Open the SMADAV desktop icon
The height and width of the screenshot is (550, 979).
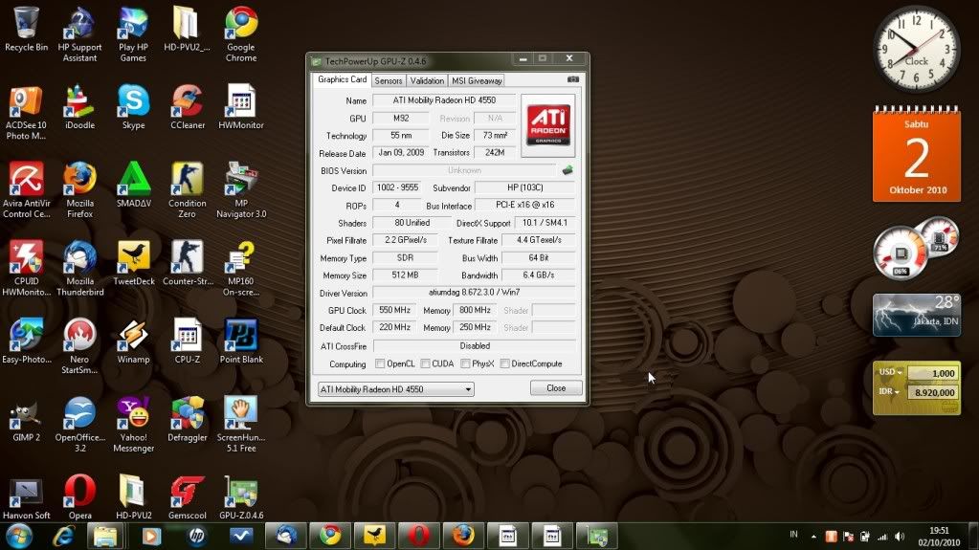pyautogui.click(x=133, y=186)
